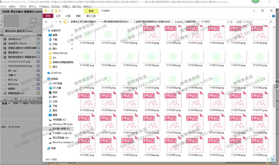Open the Picture Tools ribbon tab
The image size is (279, 165).
pyautogui.click(x=91, y=16)
